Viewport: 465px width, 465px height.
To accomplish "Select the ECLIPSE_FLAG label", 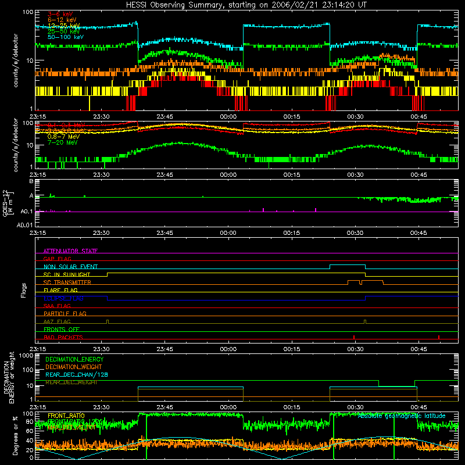I will click(x=63, y=298).
